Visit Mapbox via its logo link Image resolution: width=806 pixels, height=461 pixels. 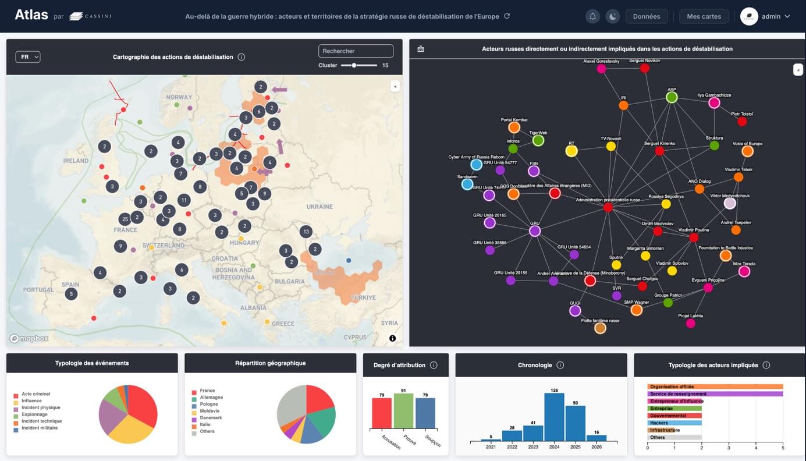tap(29, 338)
